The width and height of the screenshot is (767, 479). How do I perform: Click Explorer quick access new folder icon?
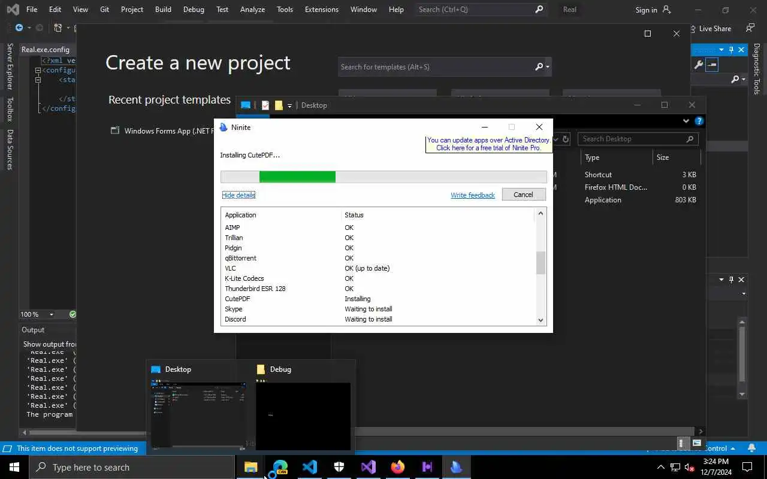click(x=279, y=105)
